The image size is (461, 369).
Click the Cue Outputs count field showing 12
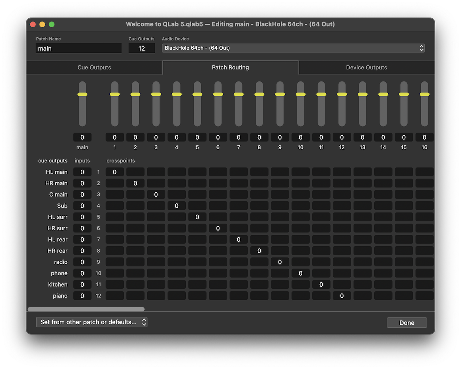pyautogui.click(x=142, y=48)
